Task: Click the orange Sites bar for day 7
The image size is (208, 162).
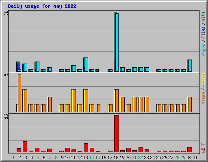Action: [50, 104]
